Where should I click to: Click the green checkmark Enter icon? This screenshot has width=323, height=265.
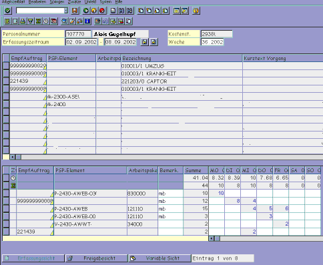tap(8, 11)
